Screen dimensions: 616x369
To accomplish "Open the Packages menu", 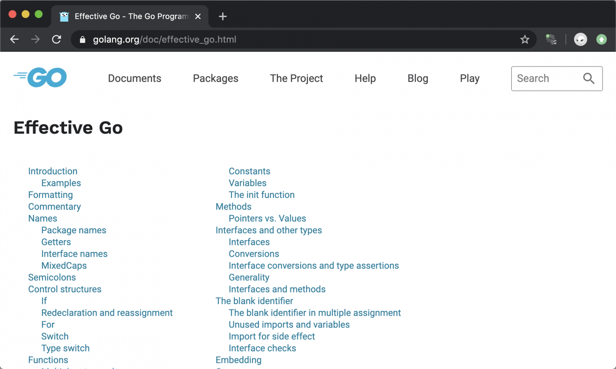I will pyautogui.click(x=216, y=78).
